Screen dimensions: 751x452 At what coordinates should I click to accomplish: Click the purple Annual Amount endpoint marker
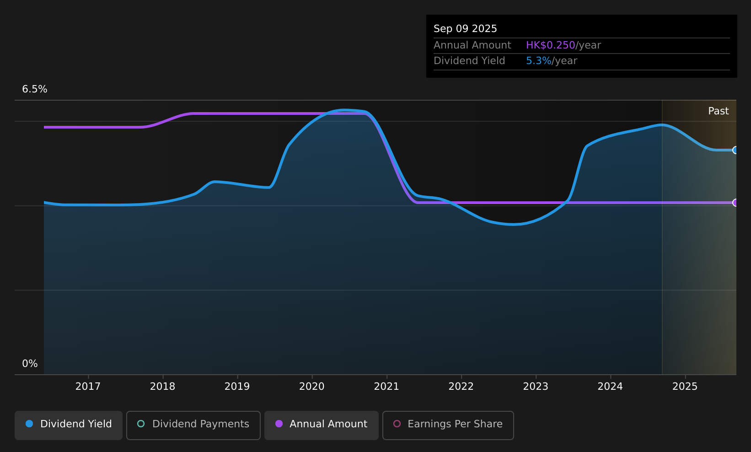(735, 203)
